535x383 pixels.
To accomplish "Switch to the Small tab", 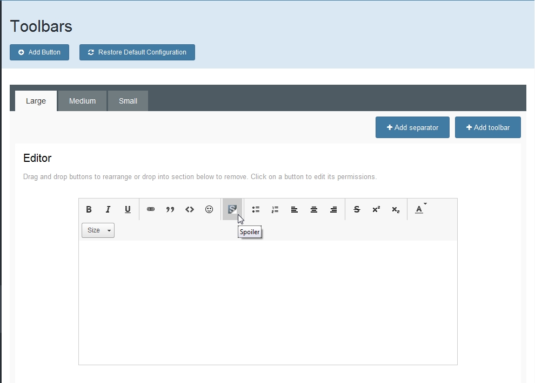I will tap(128, 101).
